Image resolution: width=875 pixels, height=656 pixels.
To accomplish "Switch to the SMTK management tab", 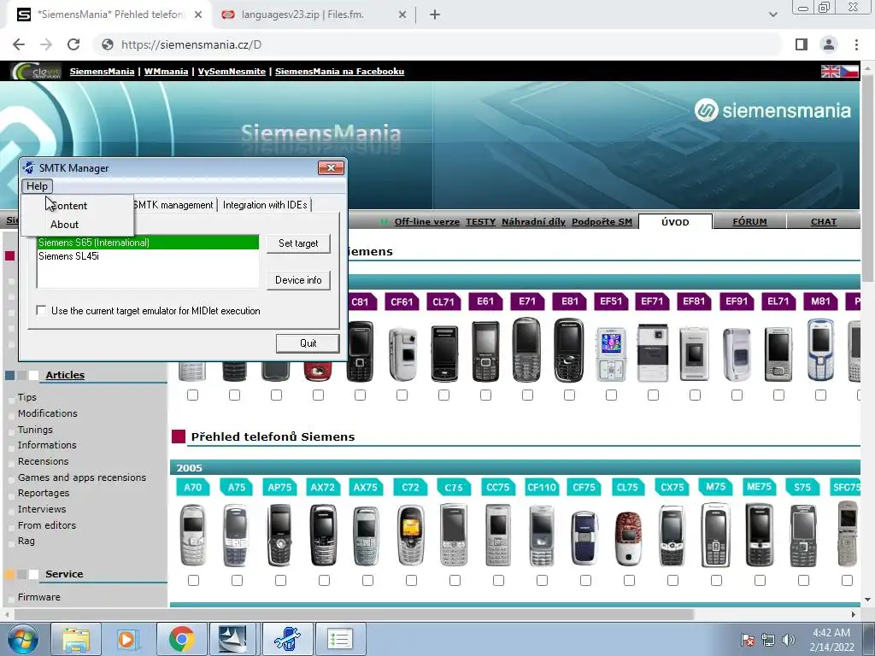I will [173, 205].
